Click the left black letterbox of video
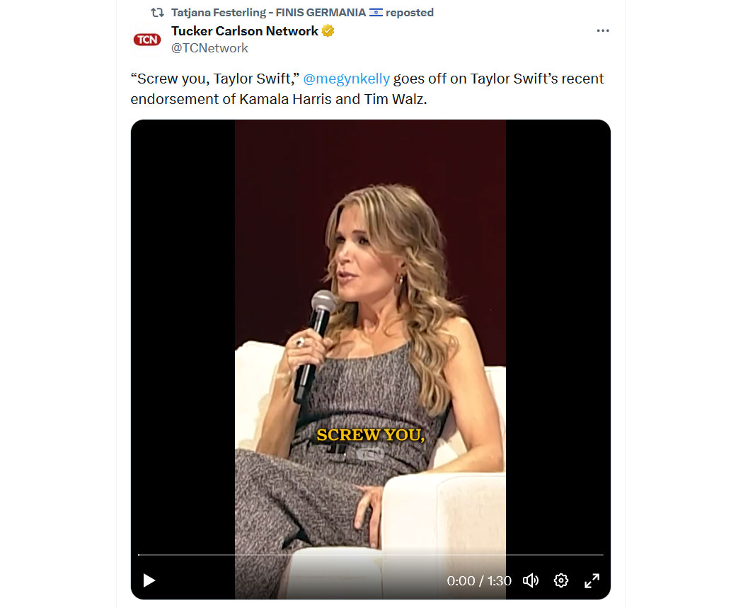 click(x=183, y=332)
